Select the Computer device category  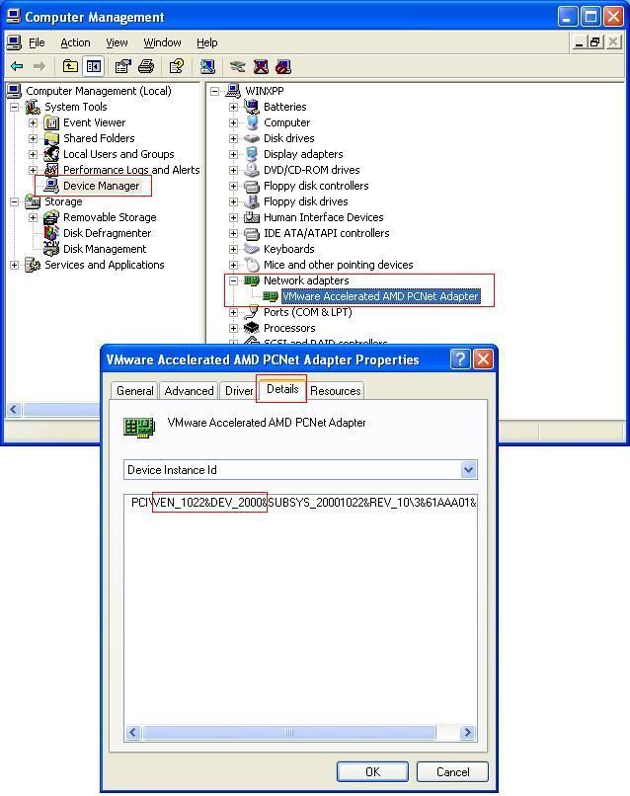click(x=286, y=122)
